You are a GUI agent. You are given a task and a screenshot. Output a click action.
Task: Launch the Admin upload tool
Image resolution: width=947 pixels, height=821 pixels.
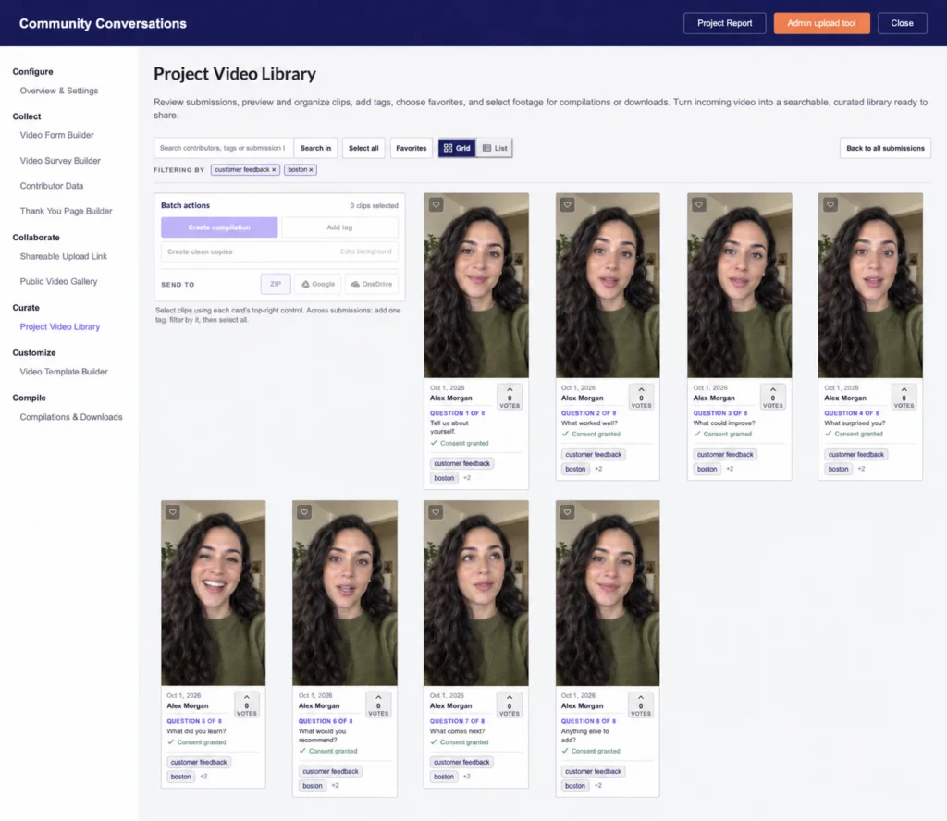click(821, 23)
